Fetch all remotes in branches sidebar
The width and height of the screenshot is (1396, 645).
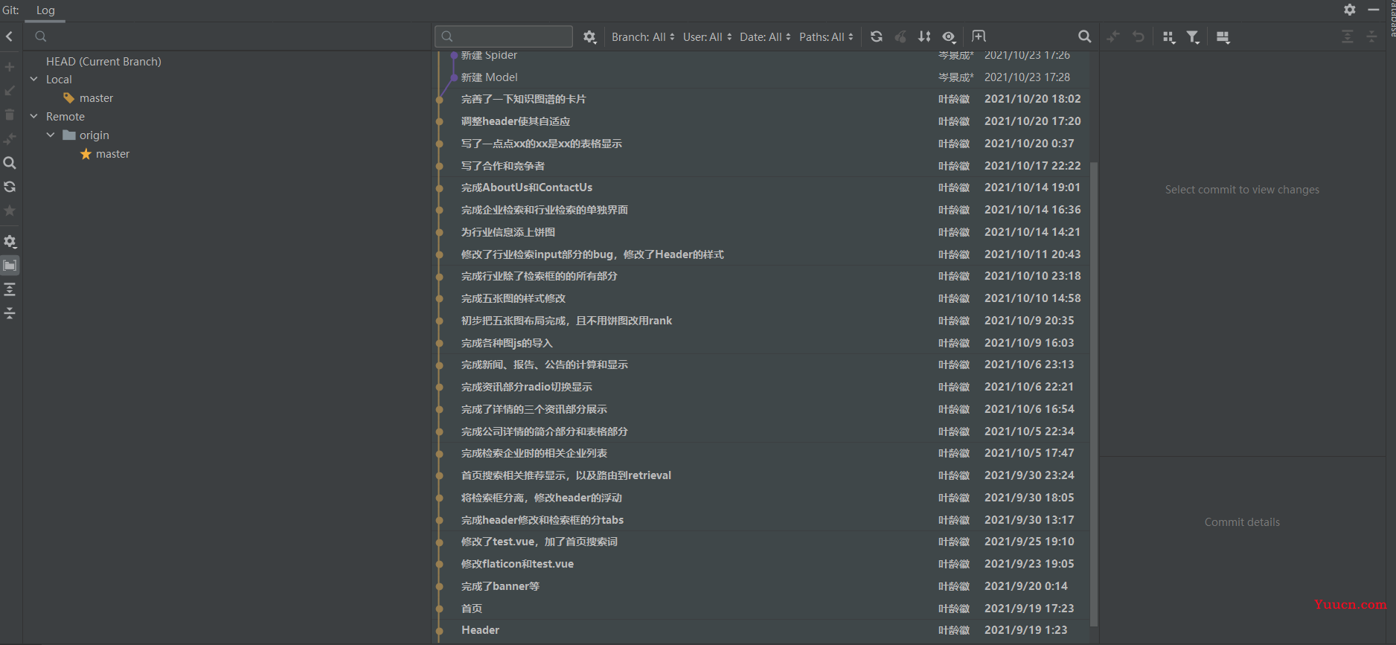(10, 187)
